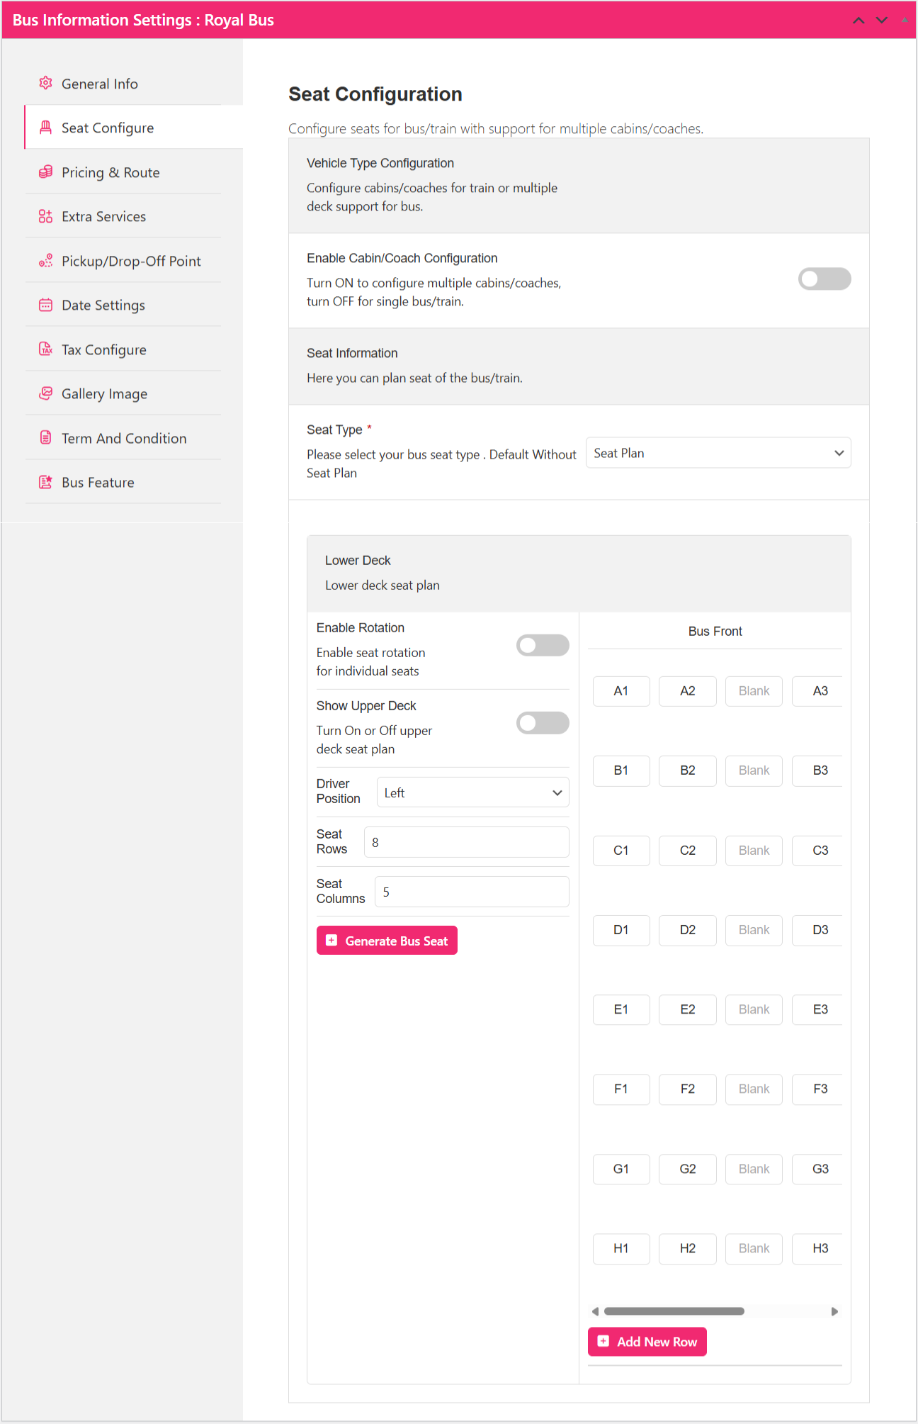Open the Seat Type dropdown

(718, 453)
